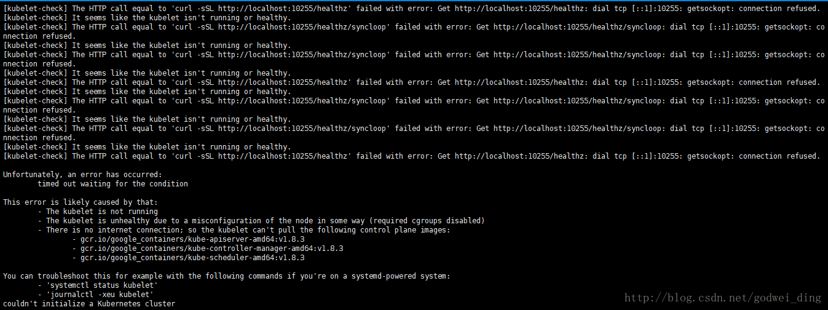Click 'Unfortunately, an error has occurred' line
Viewport: 828px width, 310px height.
tap(82, 175)
